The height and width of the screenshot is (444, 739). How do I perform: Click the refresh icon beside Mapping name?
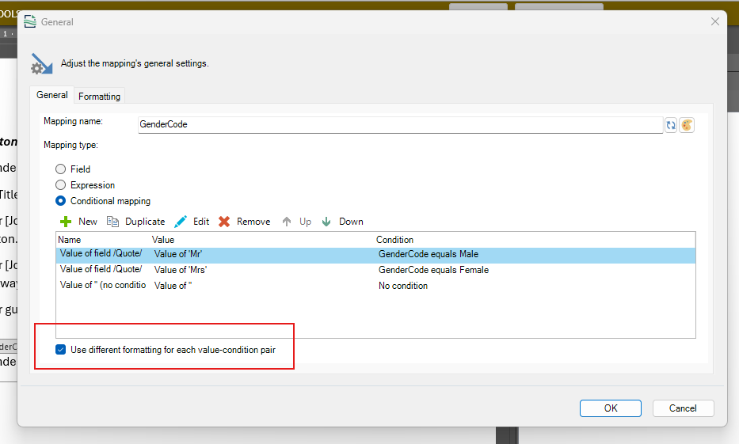671,125
